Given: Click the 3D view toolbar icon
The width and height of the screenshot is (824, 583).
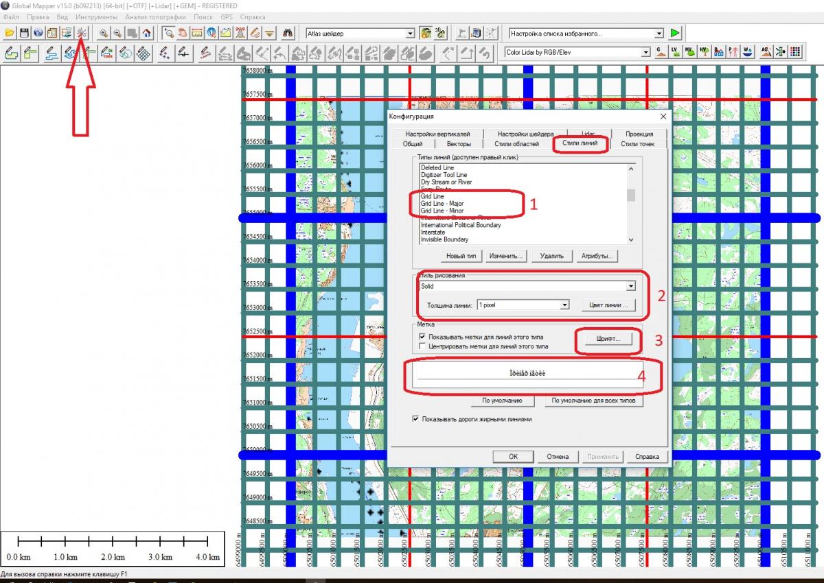Looking at the screenshot, I should [439, 32].
